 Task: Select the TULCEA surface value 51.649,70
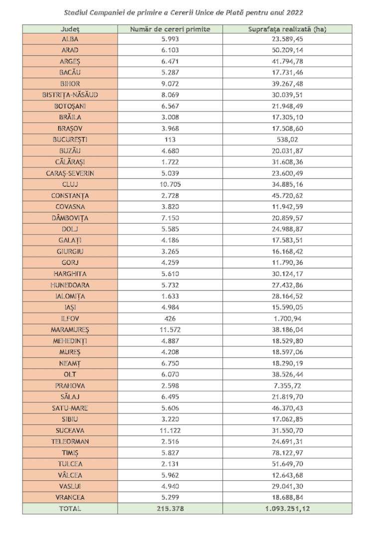pos(287,464)
